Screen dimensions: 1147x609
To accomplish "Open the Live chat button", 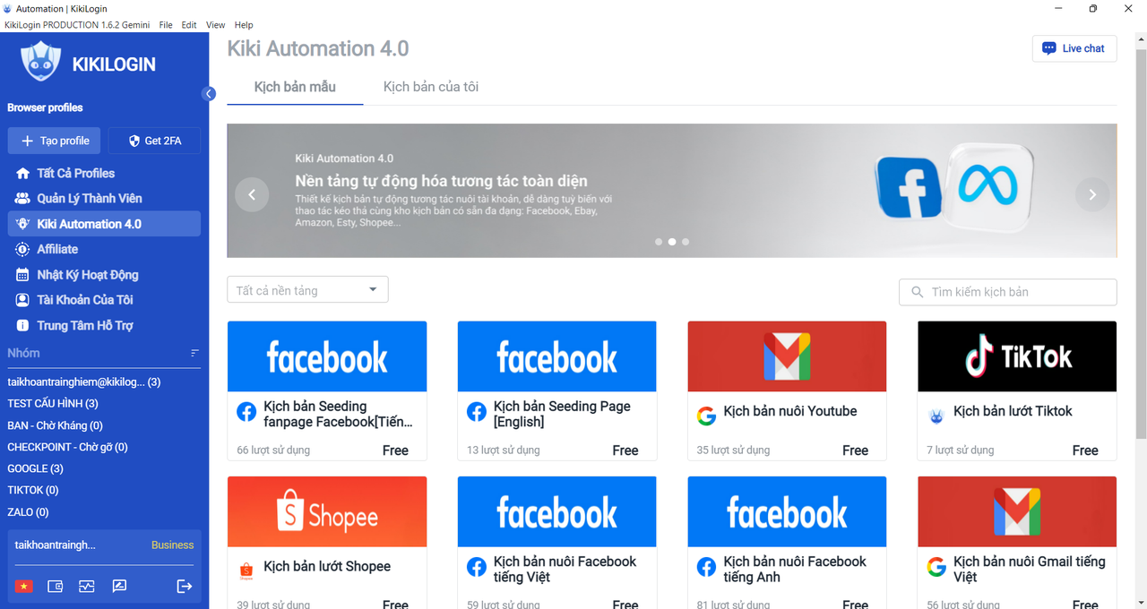I will (x=1074, y=48).
